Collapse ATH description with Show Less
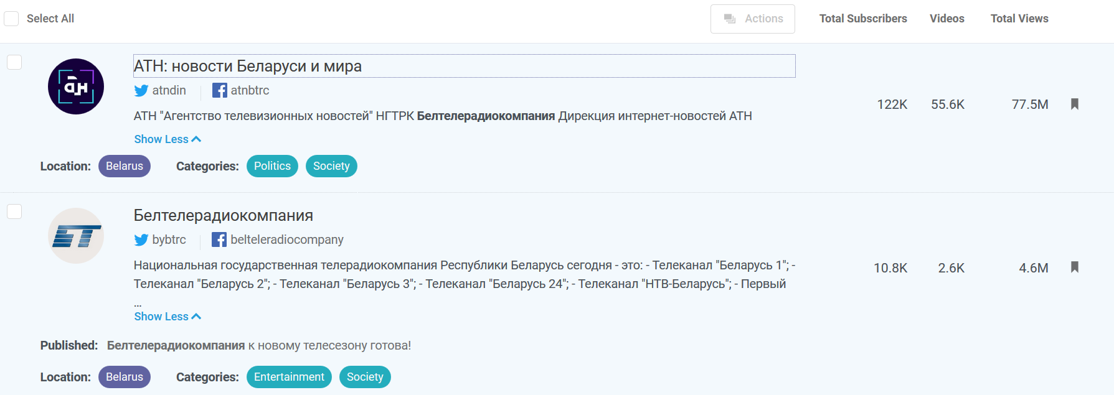 [168, 139]
